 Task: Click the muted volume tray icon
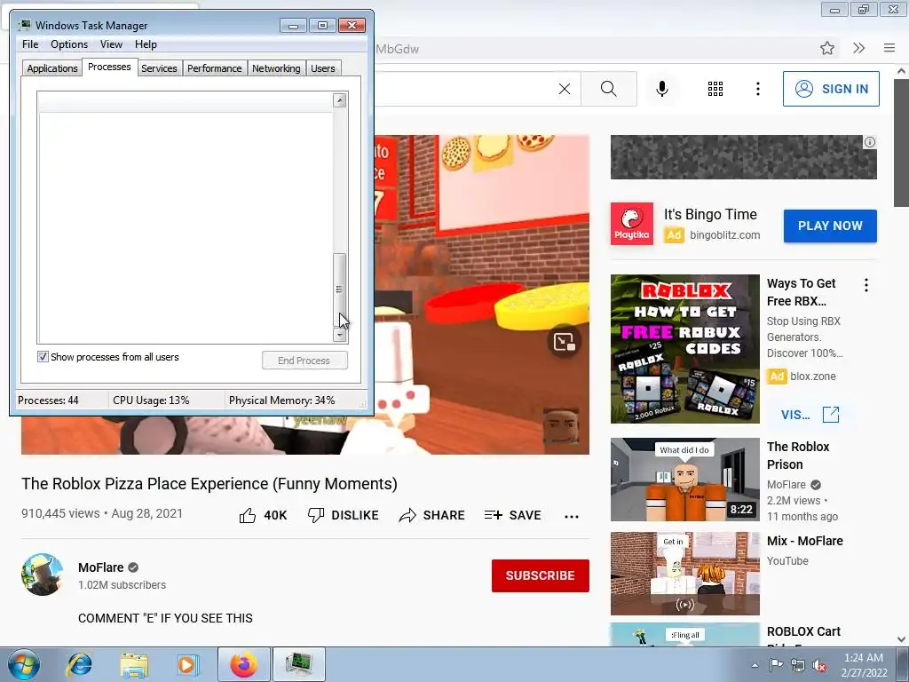click(x=819, y=666)
